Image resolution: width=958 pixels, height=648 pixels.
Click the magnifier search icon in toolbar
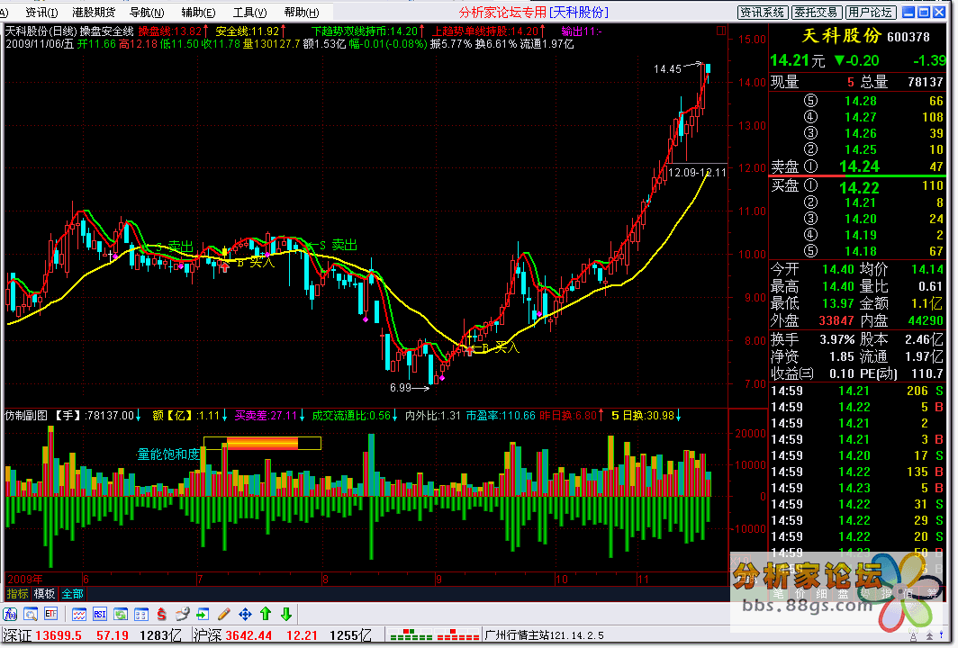[x=31, y=614]
